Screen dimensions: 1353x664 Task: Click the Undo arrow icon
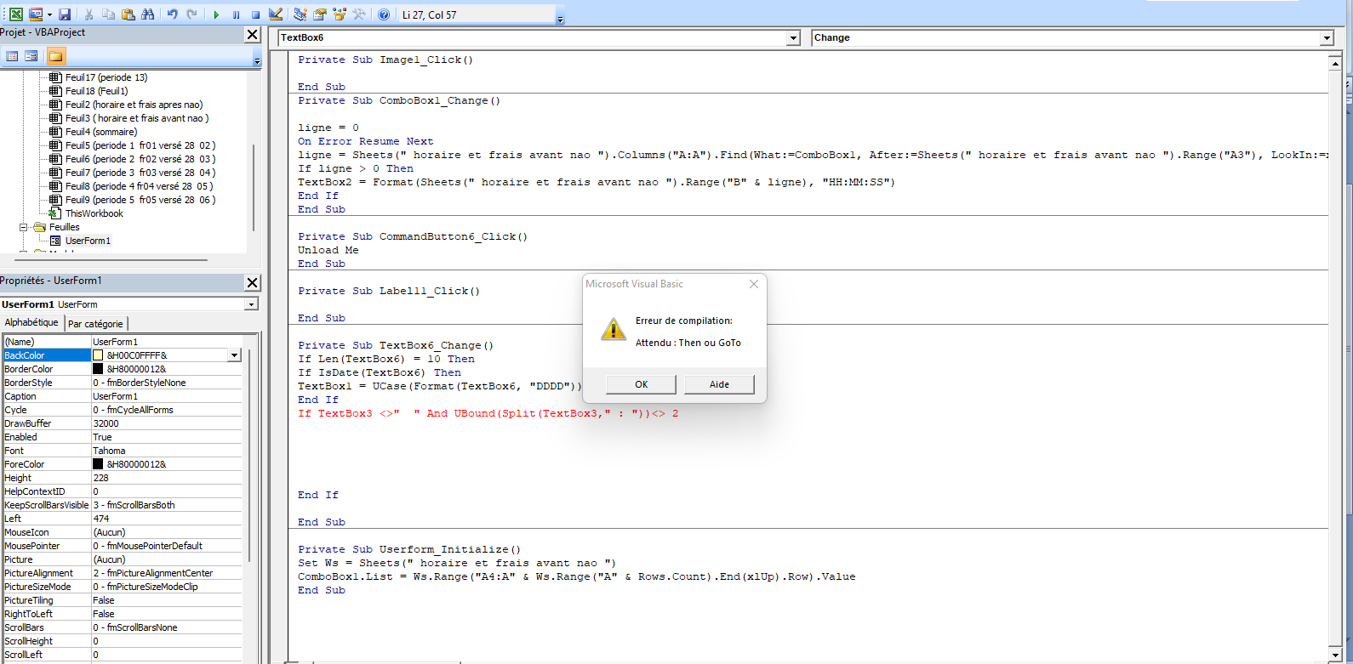[x=173, y=14]
